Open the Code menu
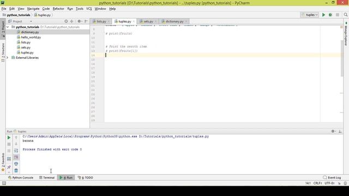This screenshot has width=349, height=196. tap(46, 9)
